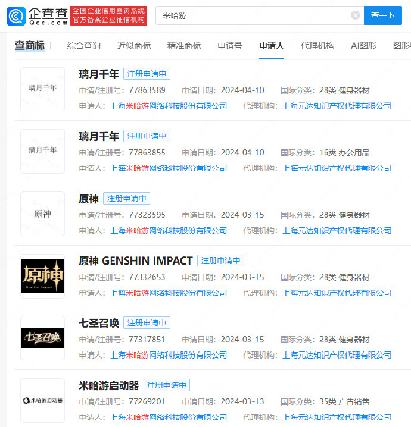Open the 七圣召唤 trademark title link
The width and height of the screenshot is (411, 427).
[99, 323]
